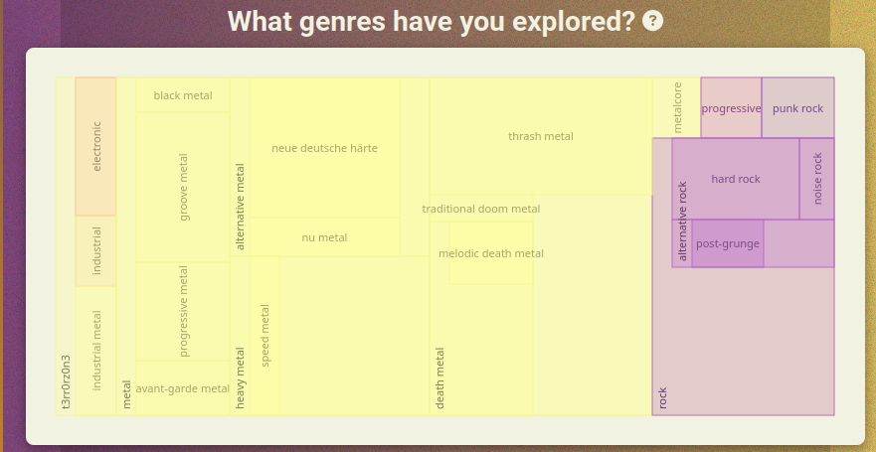
Task: Click the post-grunge genre block
Action: pos(728,243)
